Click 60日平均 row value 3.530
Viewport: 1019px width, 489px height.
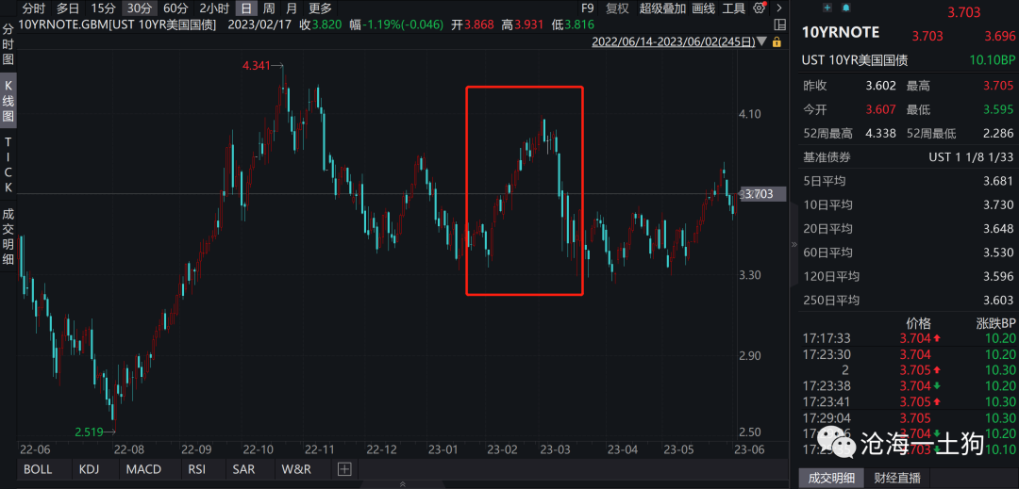click(998, 253)
